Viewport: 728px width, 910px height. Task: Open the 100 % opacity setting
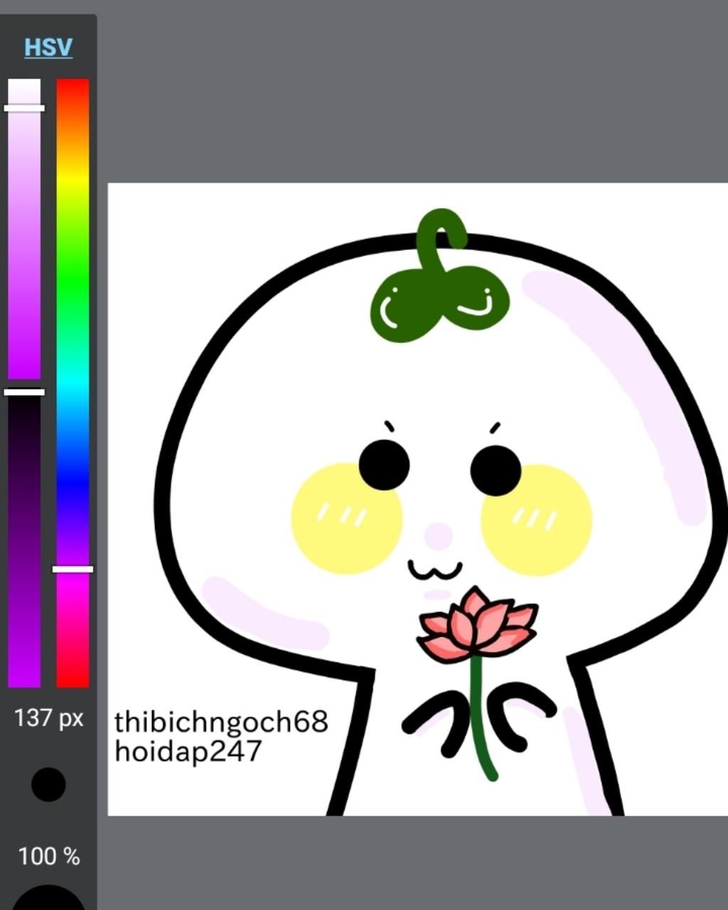click(49, 856)
